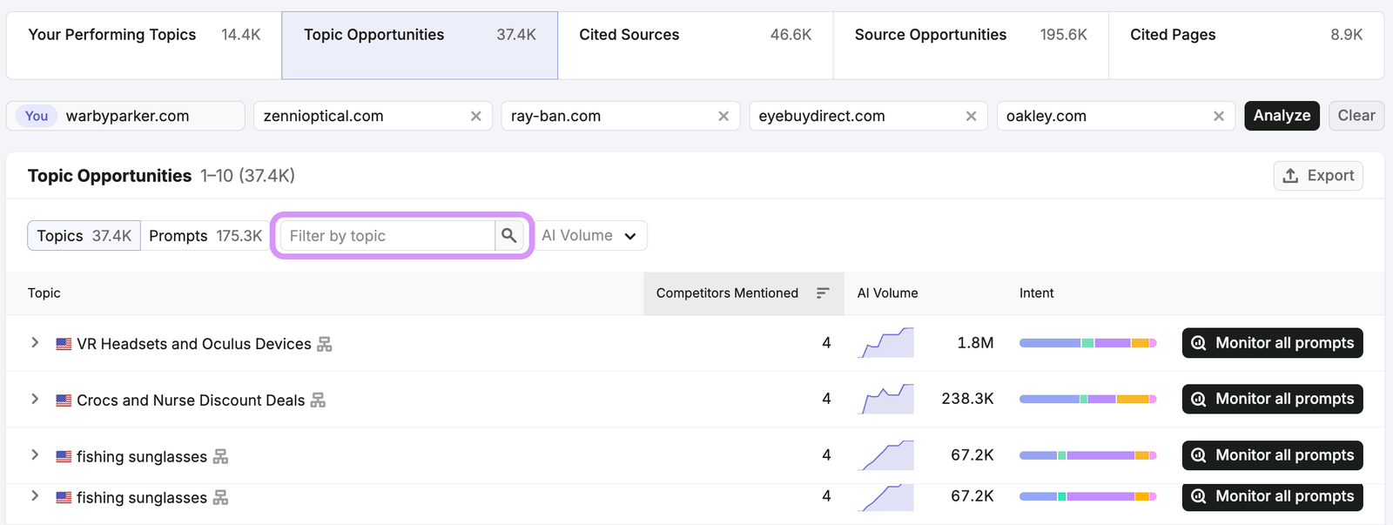The image size is (1393, 525).
Task: Click the 238.3K AI volume value
Action: tap(967, 399)
